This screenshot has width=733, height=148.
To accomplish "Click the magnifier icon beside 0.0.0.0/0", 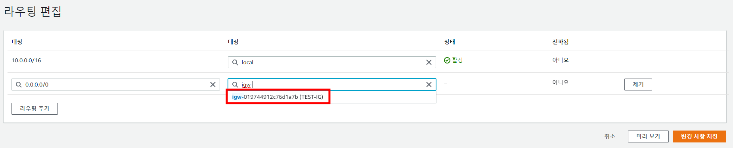I will click(19, 85).
